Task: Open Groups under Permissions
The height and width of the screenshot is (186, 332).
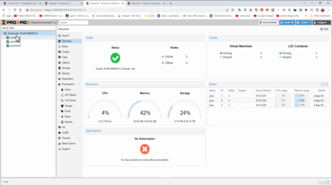Action: pos(69,105)
